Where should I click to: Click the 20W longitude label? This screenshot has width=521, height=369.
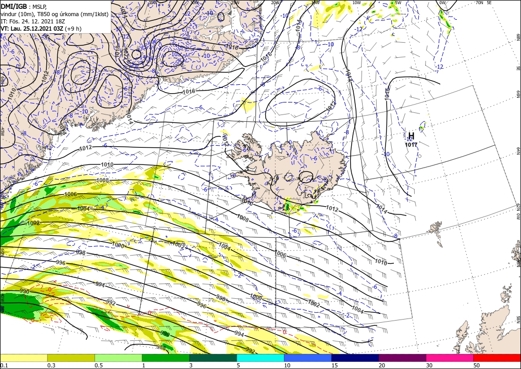tap(275, 2)
